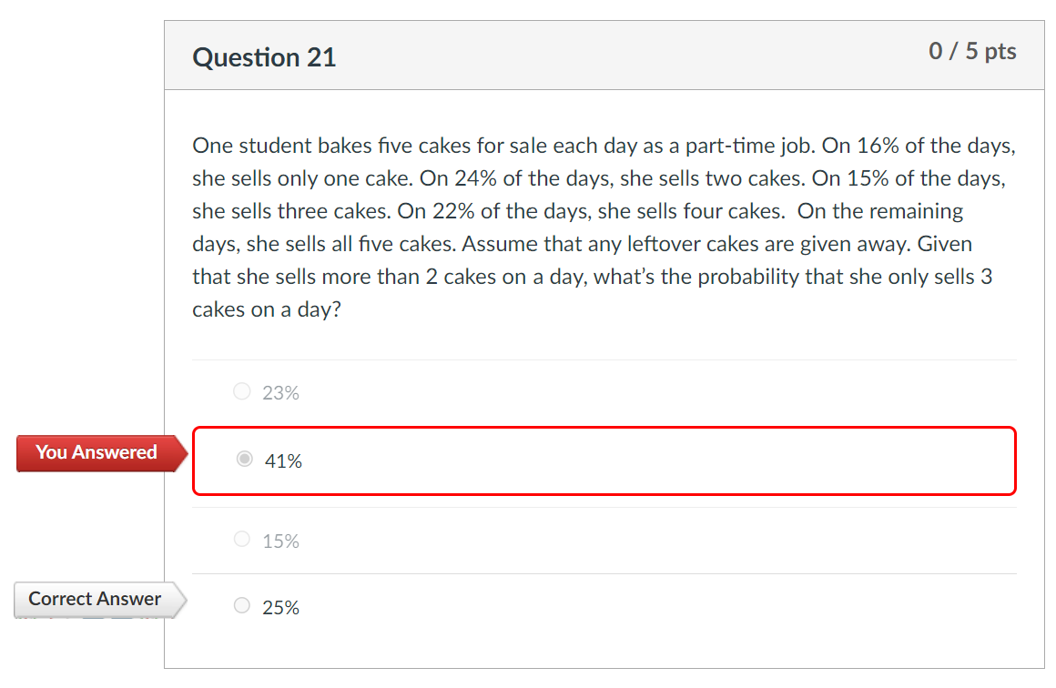
Task: Select the 23% answer option
Action: [242, 391]
